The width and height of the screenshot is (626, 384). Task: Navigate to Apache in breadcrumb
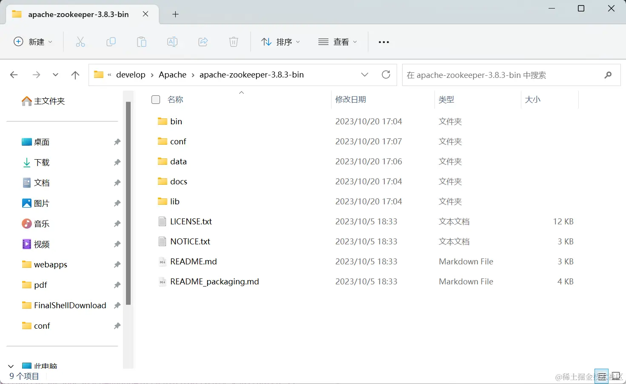coord(172,75)
